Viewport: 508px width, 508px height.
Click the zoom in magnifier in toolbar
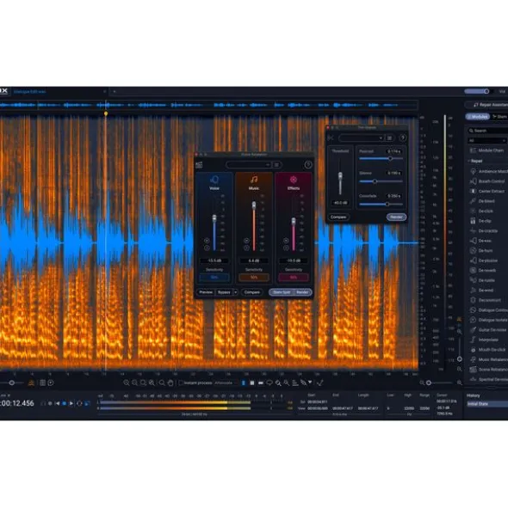127,383
